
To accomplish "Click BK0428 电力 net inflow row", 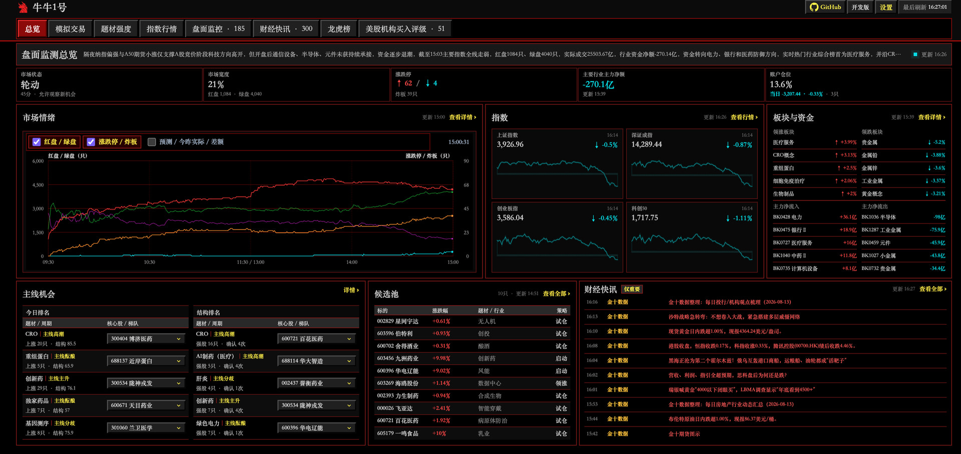I will [815, 217].
